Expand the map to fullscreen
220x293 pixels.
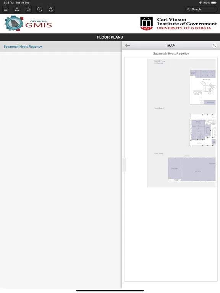[x=214, y=46]
